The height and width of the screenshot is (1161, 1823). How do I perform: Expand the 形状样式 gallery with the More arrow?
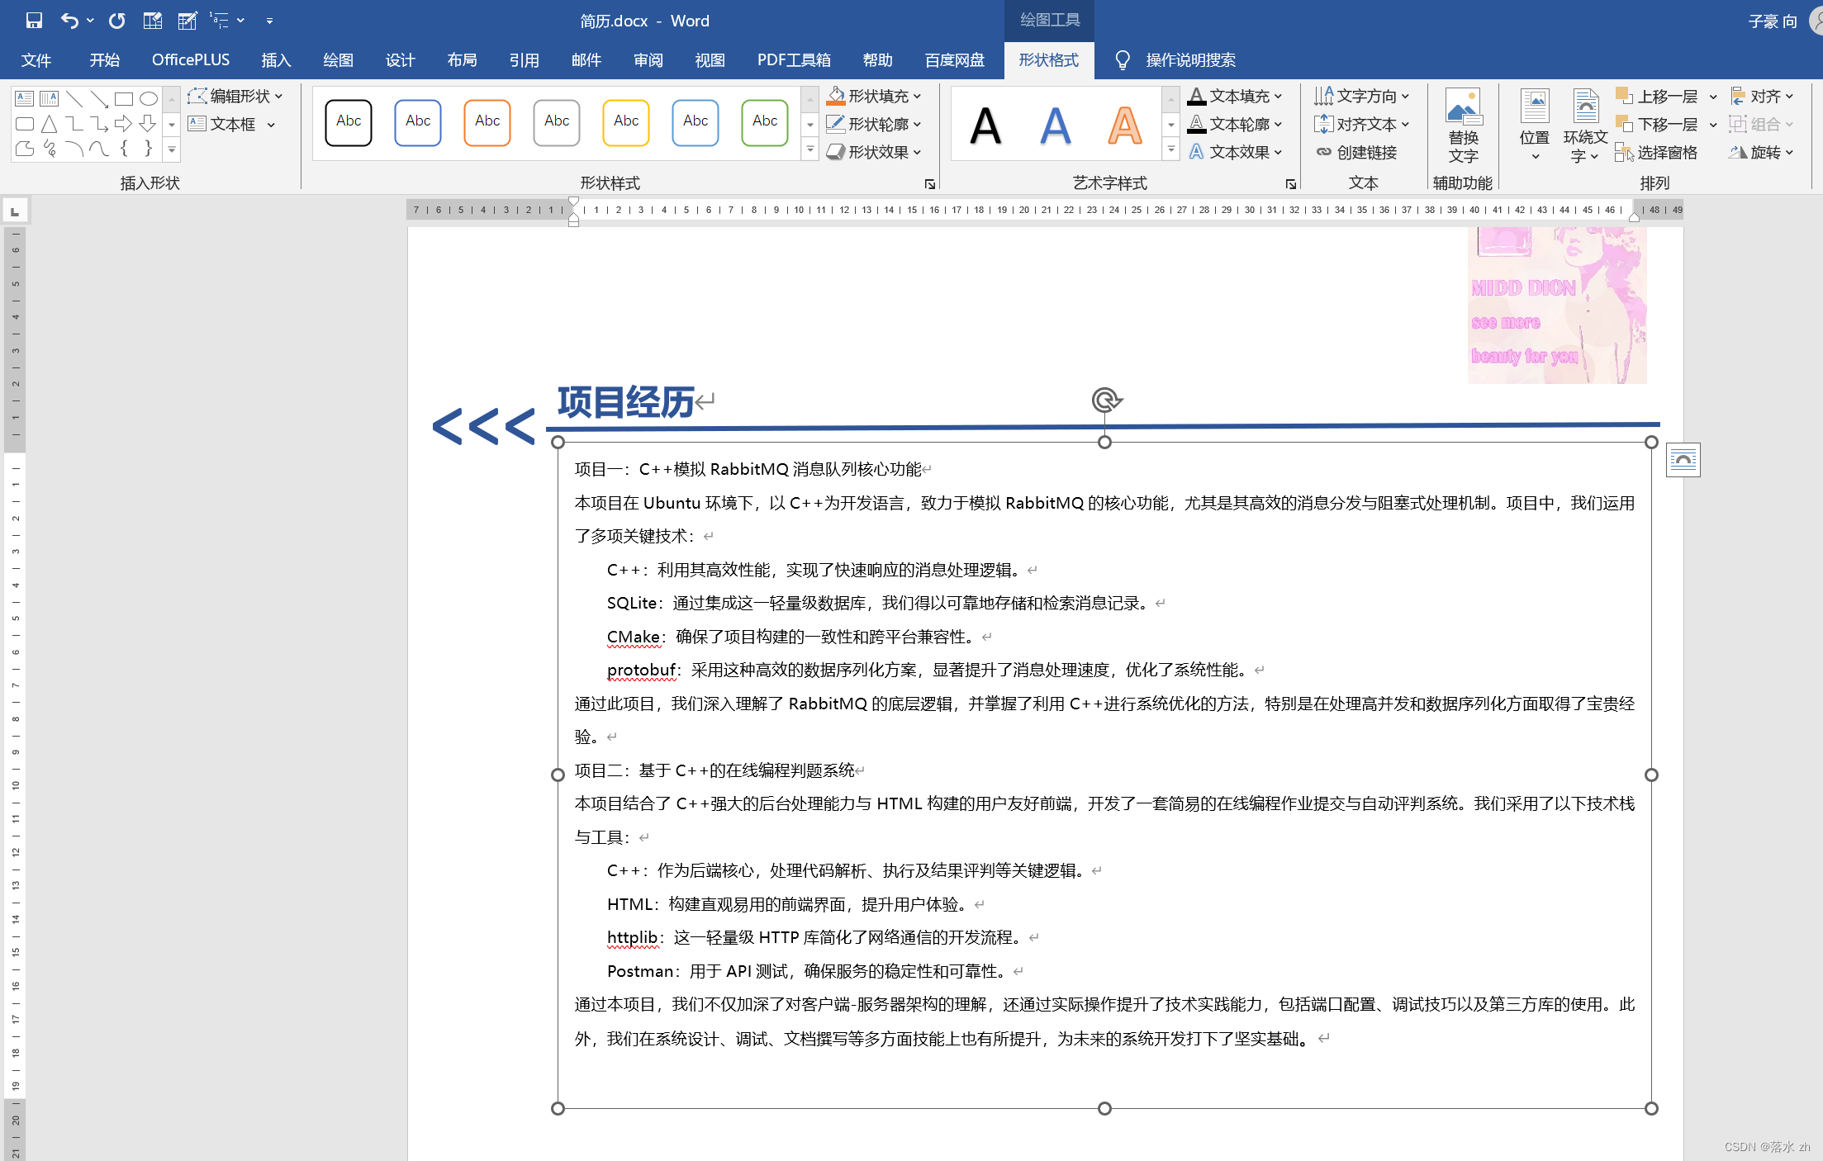click(810, 150)
